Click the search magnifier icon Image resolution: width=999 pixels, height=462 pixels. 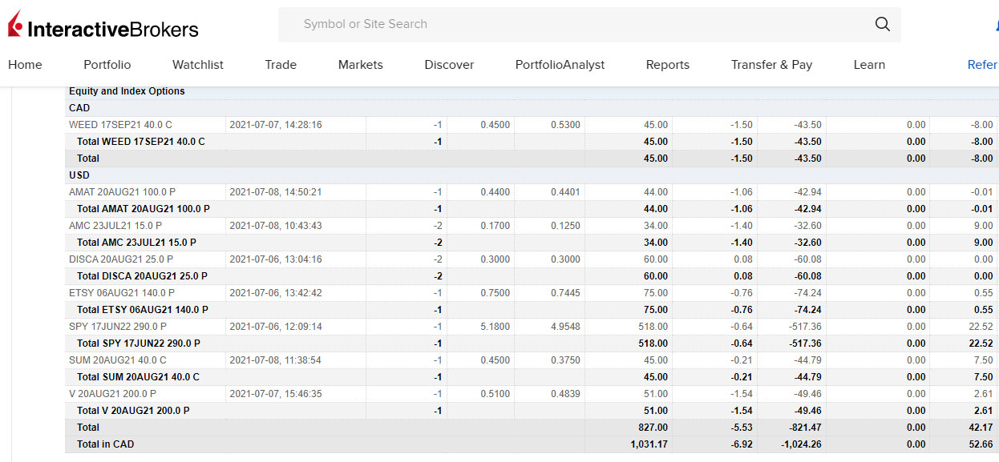(883, 24)
